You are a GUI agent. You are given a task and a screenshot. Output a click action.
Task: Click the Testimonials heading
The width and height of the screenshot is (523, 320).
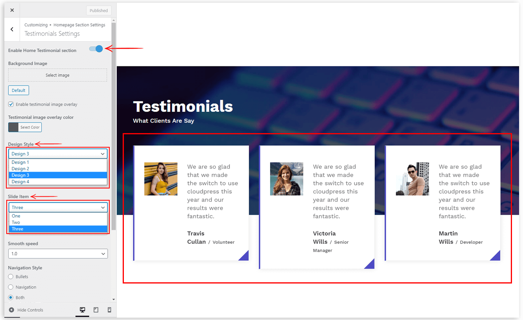pos(183,106)
